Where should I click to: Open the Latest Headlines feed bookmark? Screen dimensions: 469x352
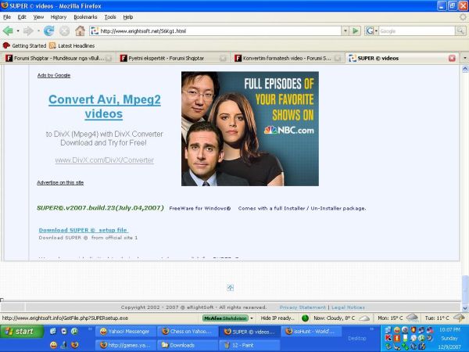72,46
